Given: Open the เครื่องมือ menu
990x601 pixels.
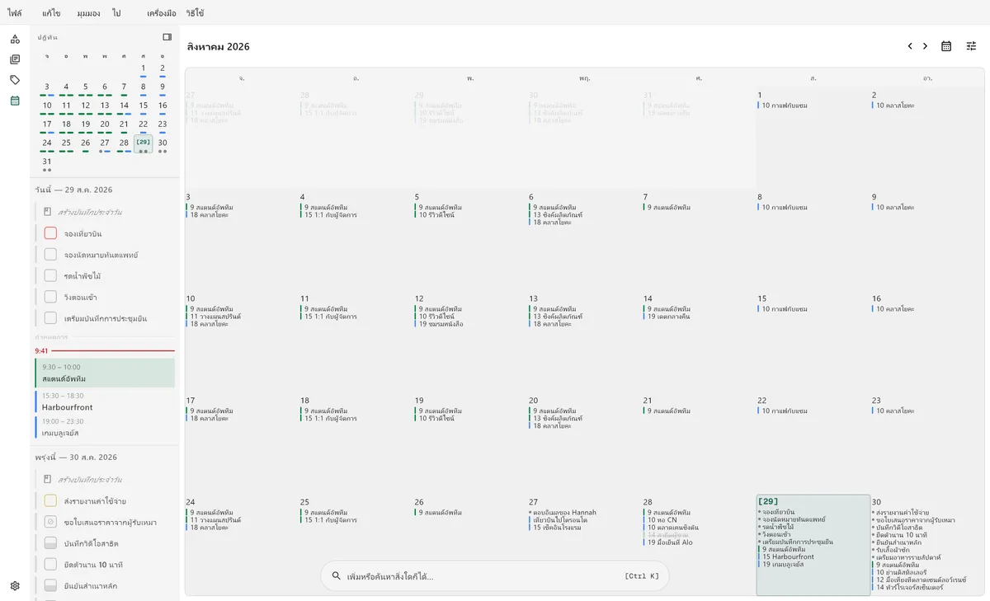Looking at the screenshot, I should click(162, 13).
